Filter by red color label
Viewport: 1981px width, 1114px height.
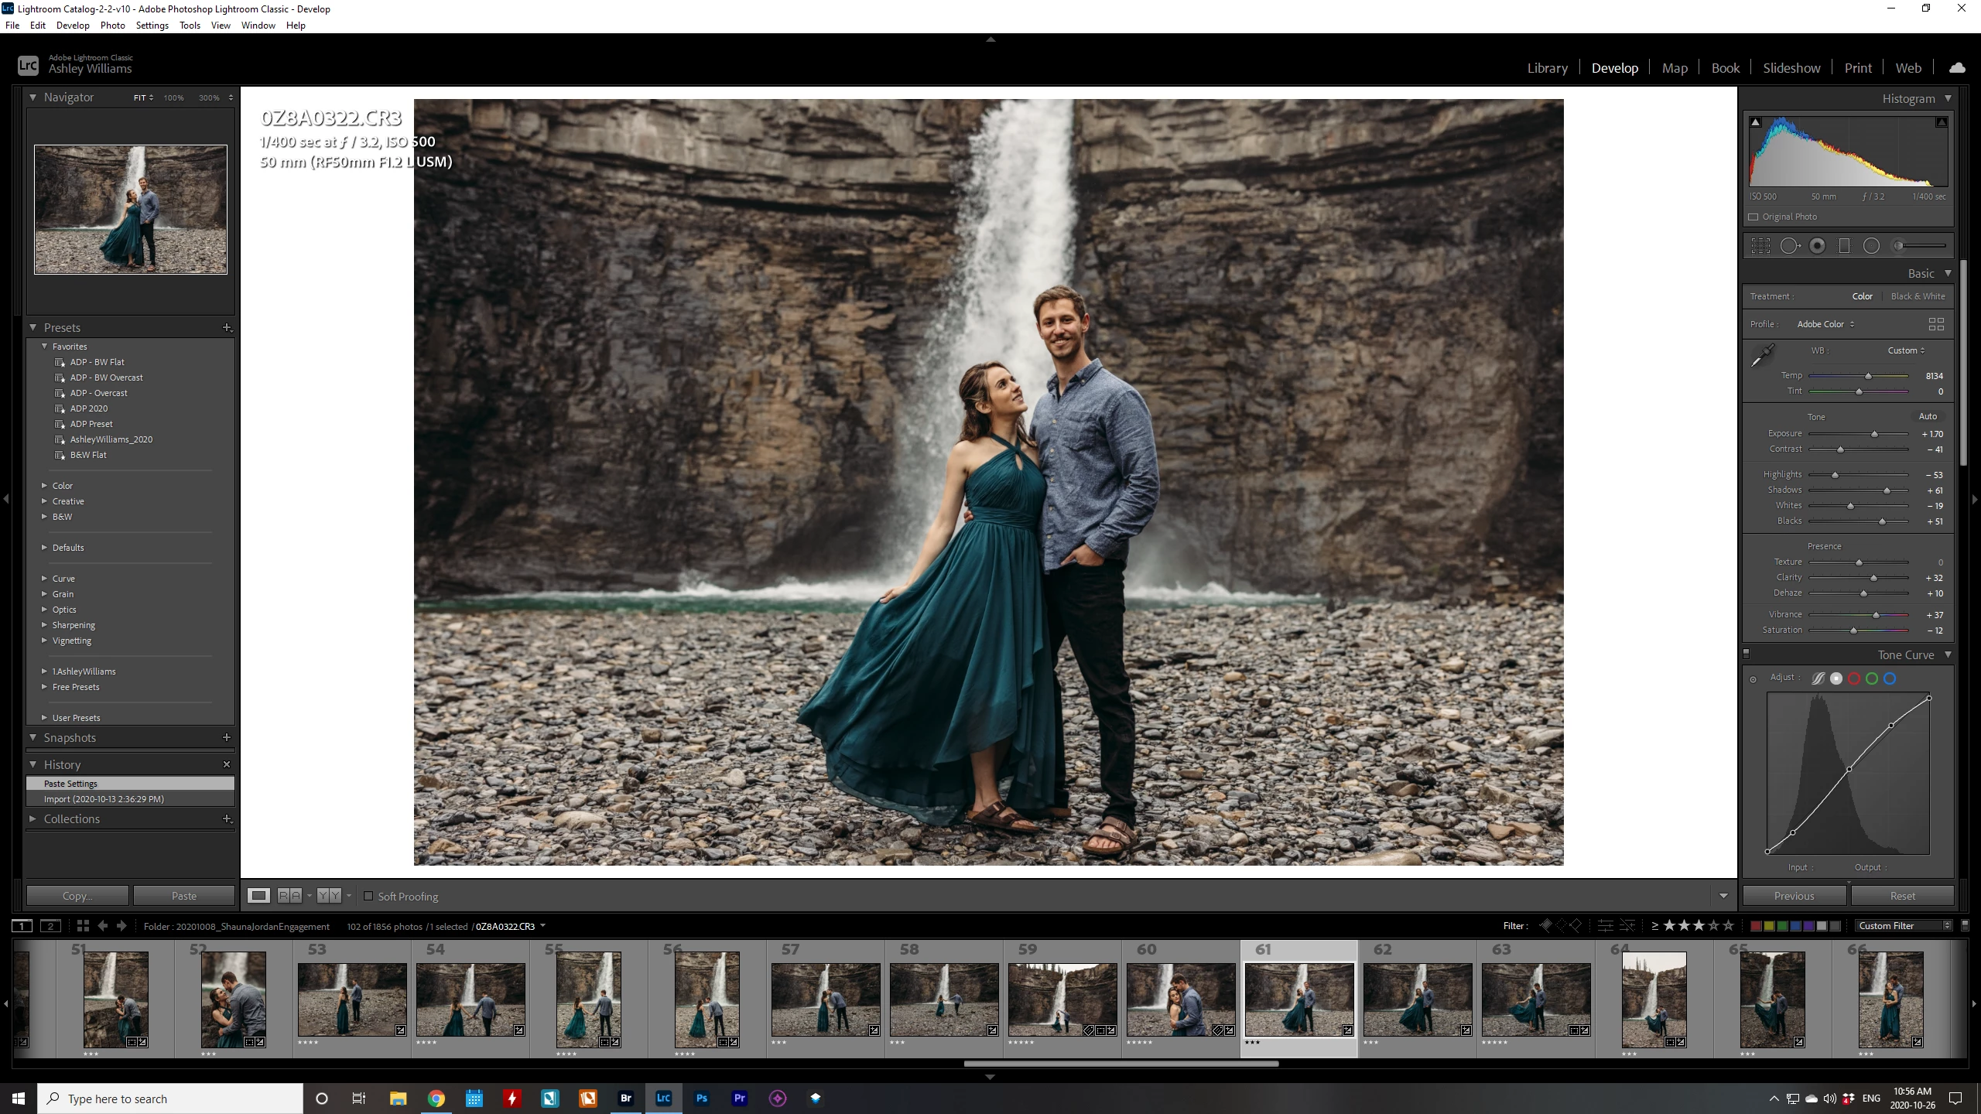(x=1756, y=926)
